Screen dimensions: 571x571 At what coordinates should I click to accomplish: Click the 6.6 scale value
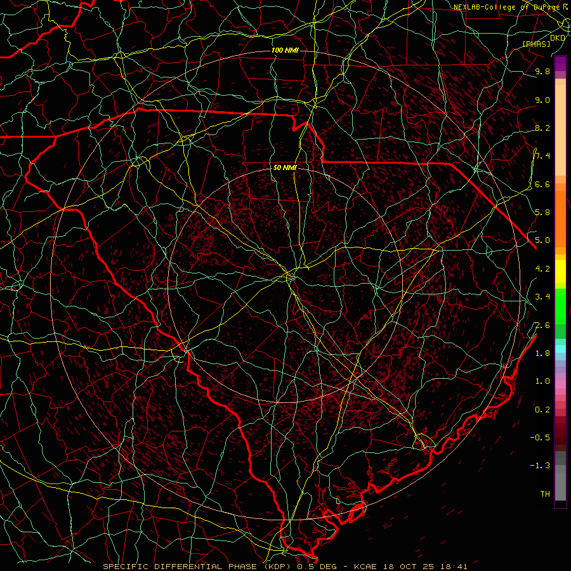[x=542, y=185]
